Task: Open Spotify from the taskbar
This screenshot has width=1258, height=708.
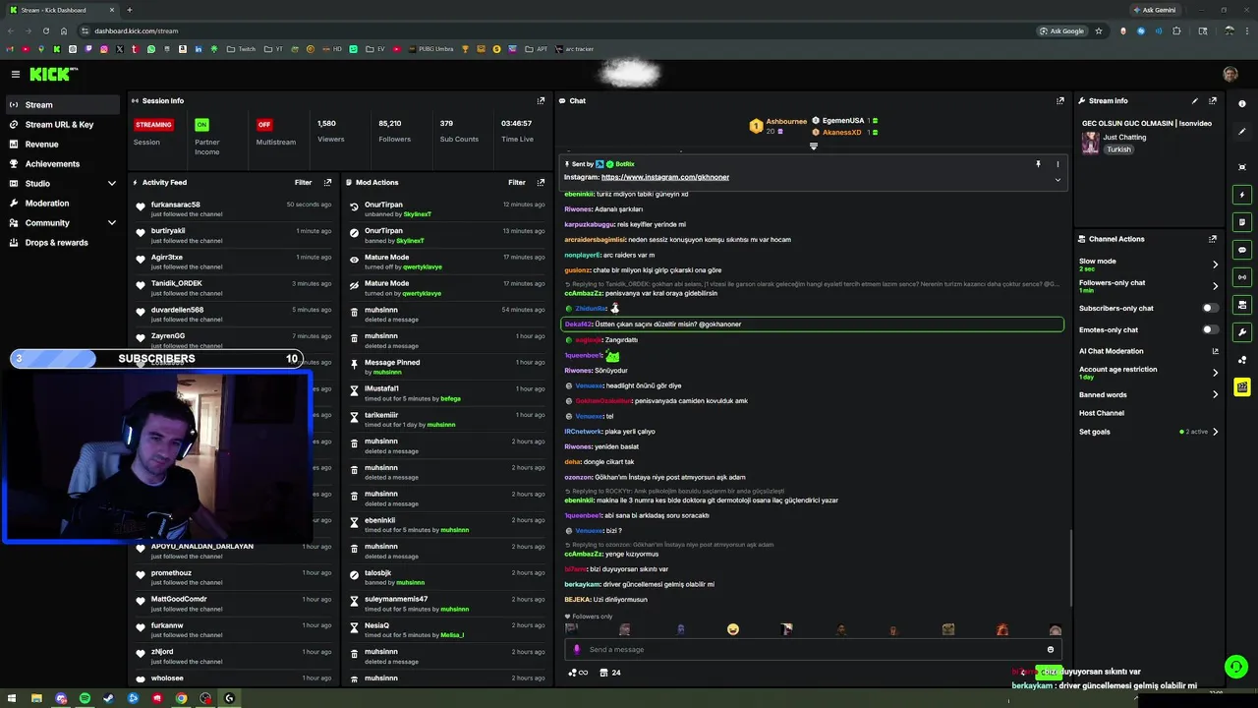Action: pos(85,698)
